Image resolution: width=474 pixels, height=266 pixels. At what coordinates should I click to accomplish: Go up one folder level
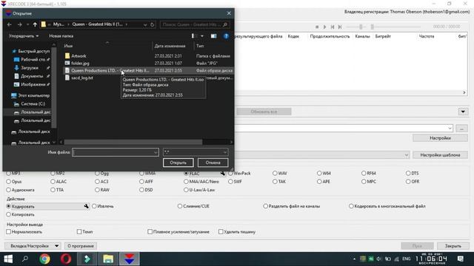click(x=35, y=24)
